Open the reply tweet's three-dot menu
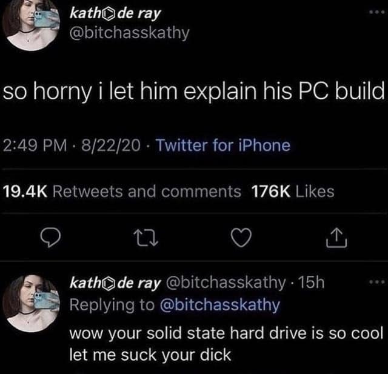This screenshot has width=388, height=374. point(378,281)
